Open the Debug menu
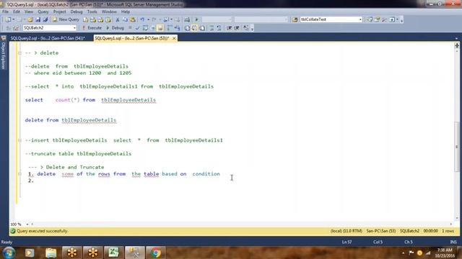Image resolution: width=462 pixels, height=259 pixels. click(77, 12)
